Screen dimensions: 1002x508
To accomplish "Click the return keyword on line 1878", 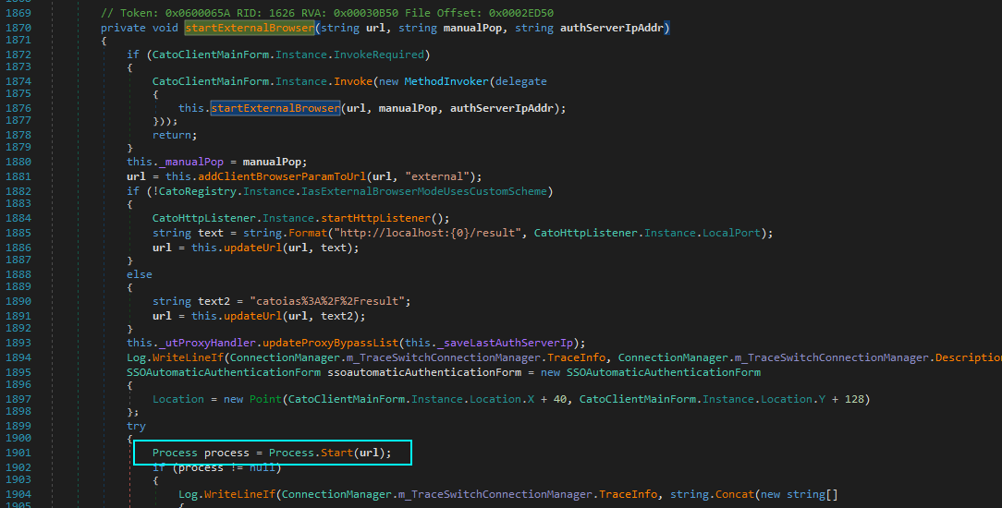I will (172, 135).
